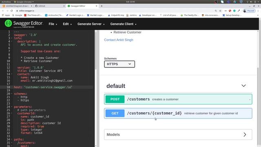The height and width of the screenshot is (147, 261).
Task: Open the Paused profile button
Action: (249, 11)
